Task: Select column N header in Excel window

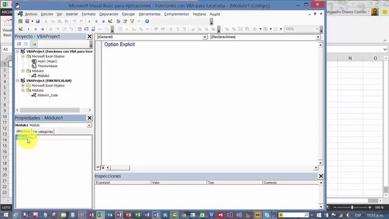Action: click(x=350, y=58)
